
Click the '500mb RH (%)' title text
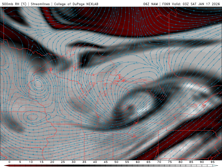click(x=14, y=4)
